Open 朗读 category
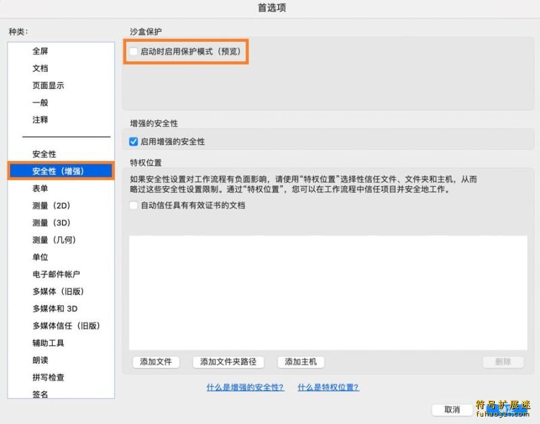The width and height of the screenshot is (540, 424). (x=40, y=360)
